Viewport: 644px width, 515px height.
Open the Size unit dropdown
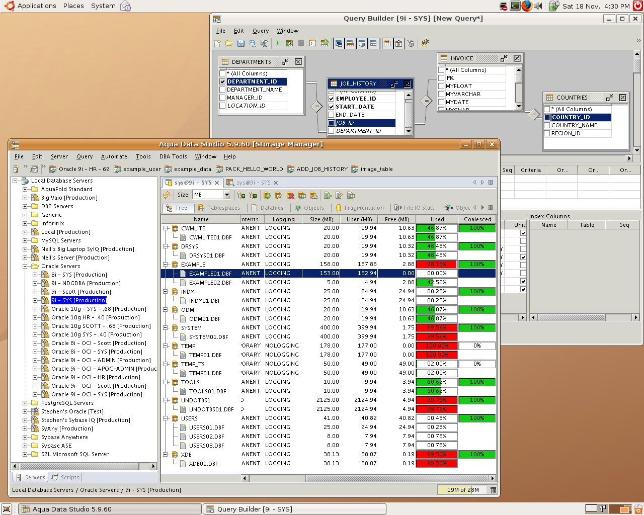tap(227, 195)
